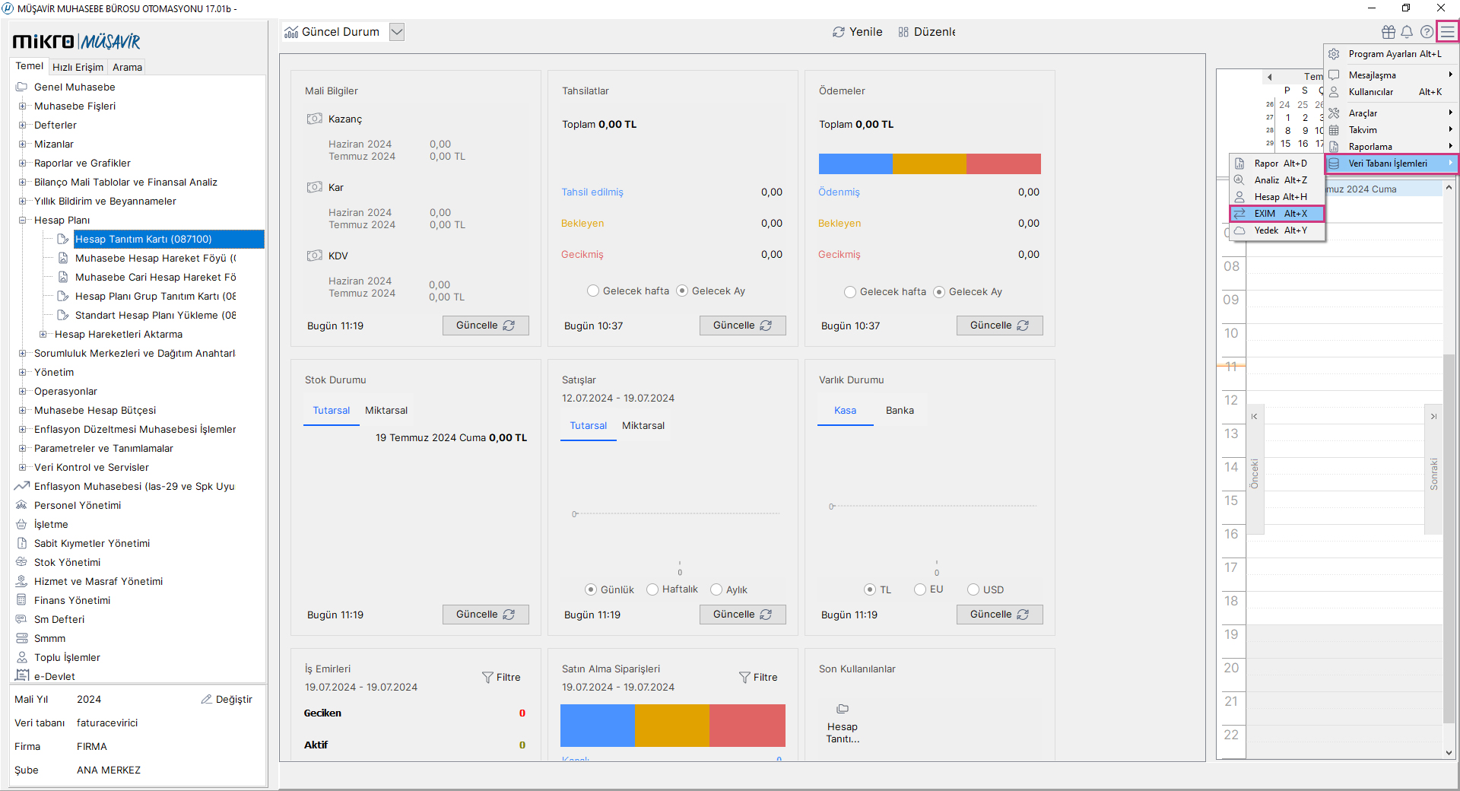Click the help question mark icon
The height and width of the screenshot is (791, 1460).
(1427, 32)
